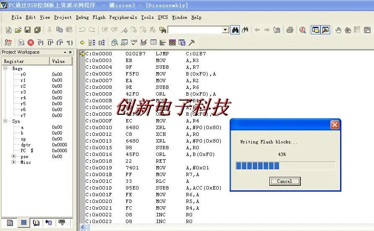Viewport: 374px width, 231px height.
Task: Toggle the Disassembly window magnifier icon
Action: coord(115,43)
